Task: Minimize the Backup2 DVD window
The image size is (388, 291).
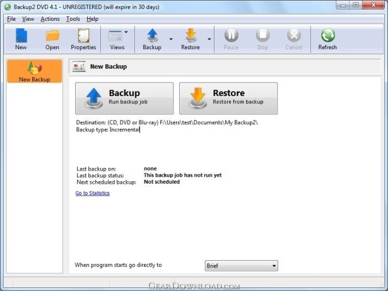Action: pos(343,5)
